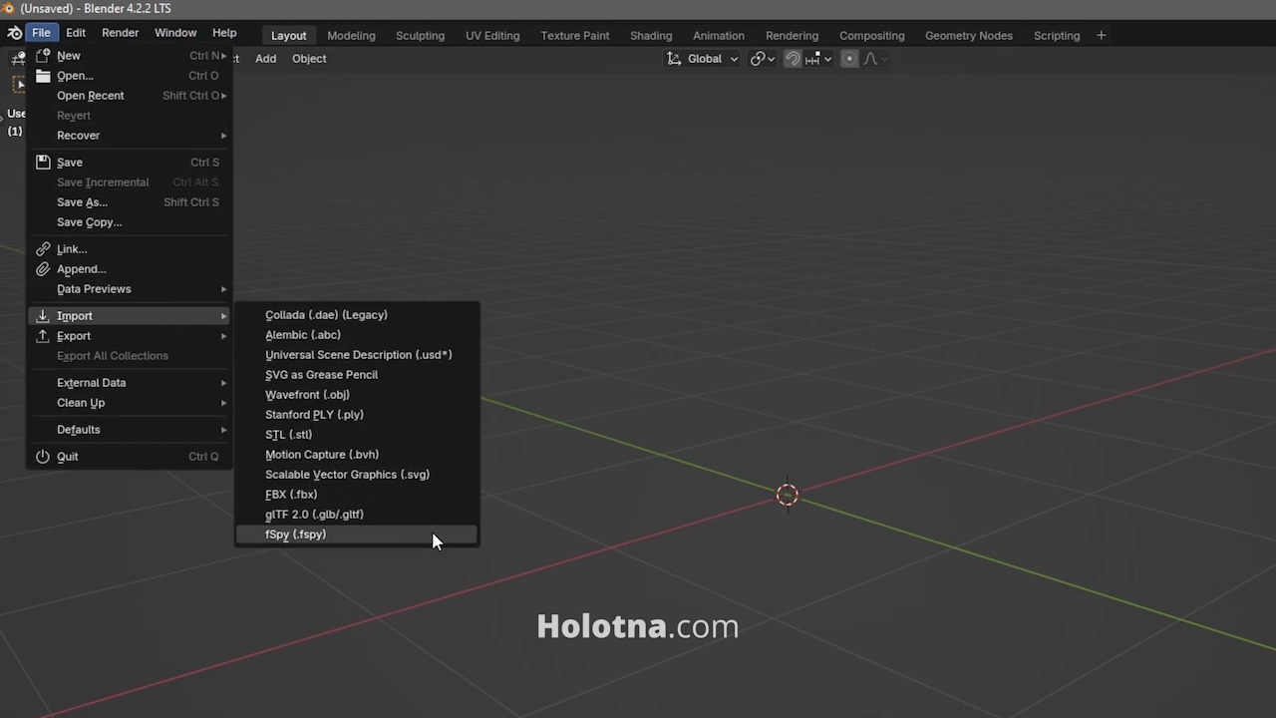Switch to the UV Editing workspace tab

click(x=492, y=35)
